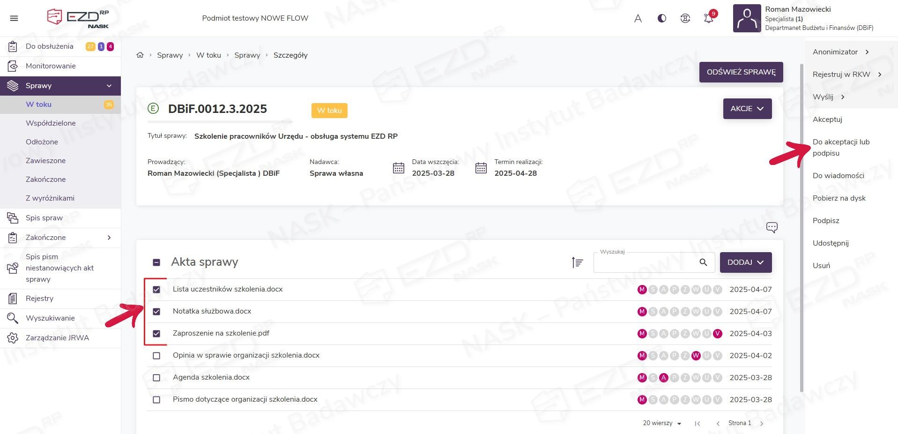The height and width of the screenshot is (434, 898).
Task: Expand the DODAJ dropdown button
Action: click(x=745, y=262)
